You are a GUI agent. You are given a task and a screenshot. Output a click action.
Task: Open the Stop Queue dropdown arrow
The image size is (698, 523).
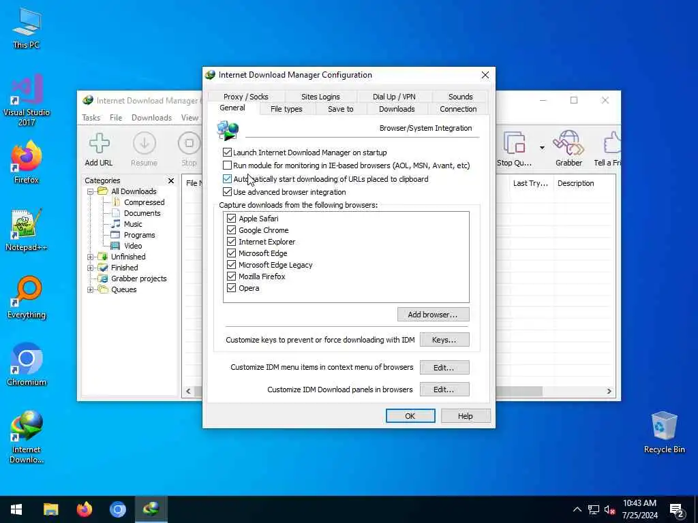pyautogui.click(x=542, y=147)
